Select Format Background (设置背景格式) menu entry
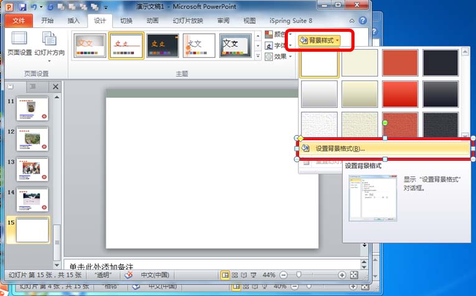 point(340,148)
